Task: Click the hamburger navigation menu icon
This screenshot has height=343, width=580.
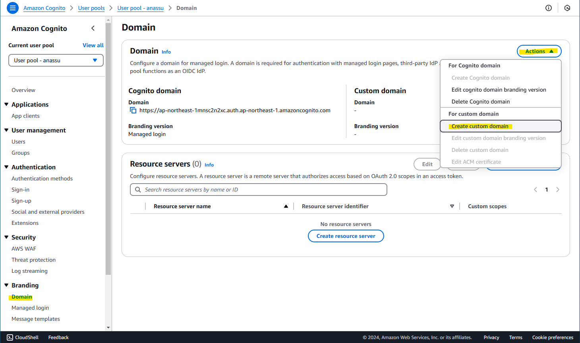Action: pos(12,8)
